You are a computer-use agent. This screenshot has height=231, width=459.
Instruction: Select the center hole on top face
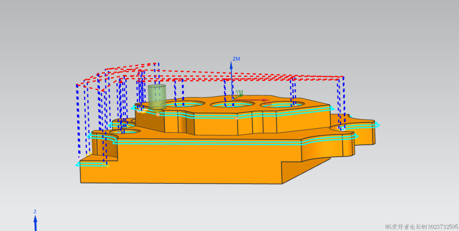pyautogui.click(x=232, y=104)
